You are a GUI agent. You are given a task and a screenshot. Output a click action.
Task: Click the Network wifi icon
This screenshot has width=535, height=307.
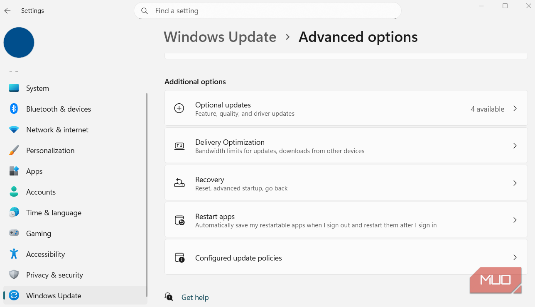pos(14,129)
